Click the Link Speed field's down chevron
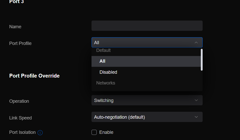Screen dimensions: 240x140 (196, 117)
